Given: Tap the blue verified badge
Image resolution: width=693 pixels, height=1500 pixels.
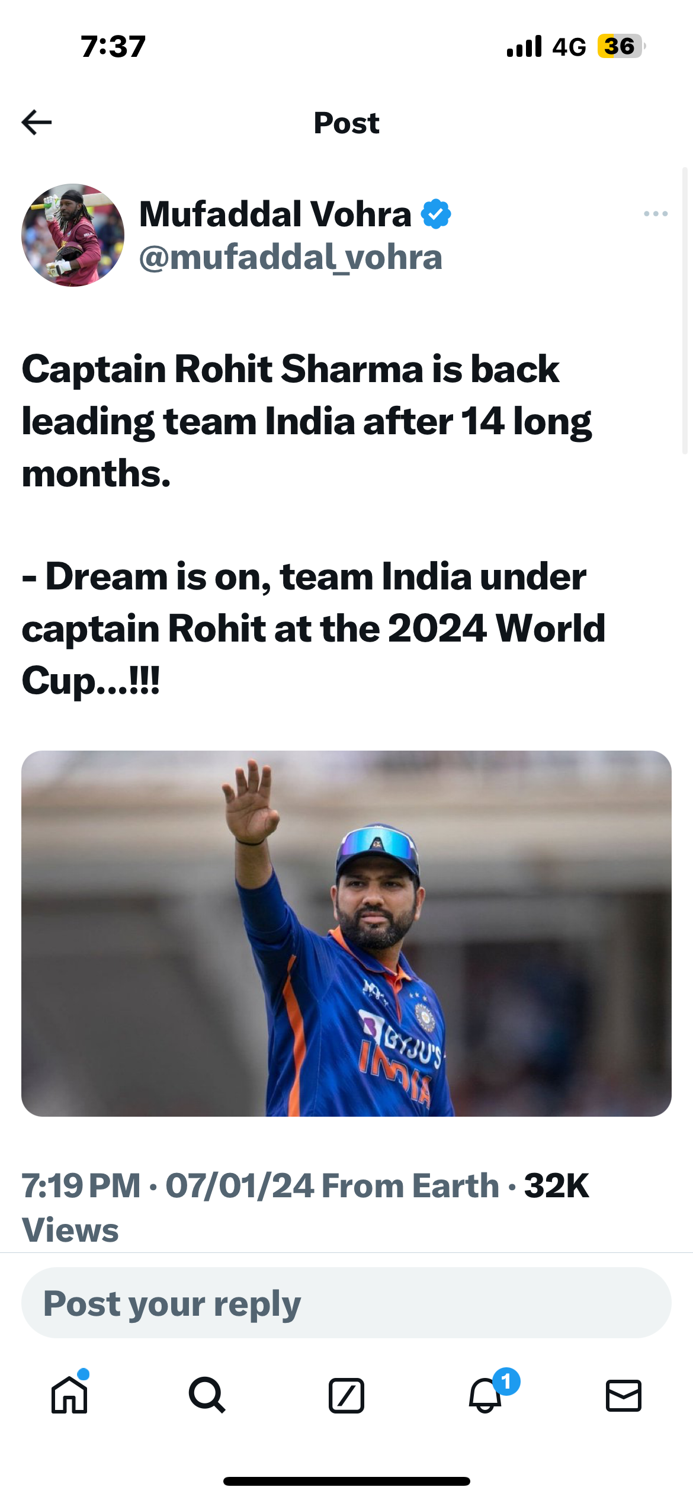Looking at the screenshot, I should [x=436, y=214].
